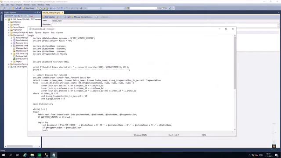Click the Refresh icon in Object Explorer toolbar

click(28, 16)
